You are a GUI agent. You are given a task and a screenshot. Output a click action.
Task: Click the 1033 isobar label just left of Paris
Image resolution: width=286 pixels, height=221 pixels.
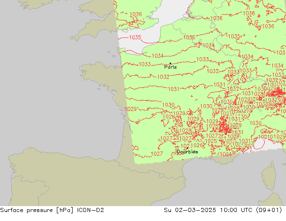click(x=145, y=64)
